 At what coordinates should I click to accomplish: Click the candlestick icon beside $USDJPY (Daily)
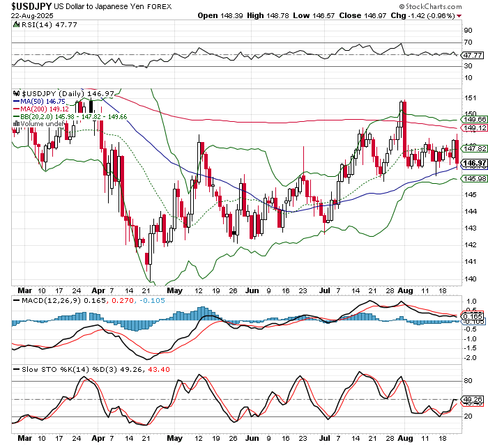click(18, 93)
